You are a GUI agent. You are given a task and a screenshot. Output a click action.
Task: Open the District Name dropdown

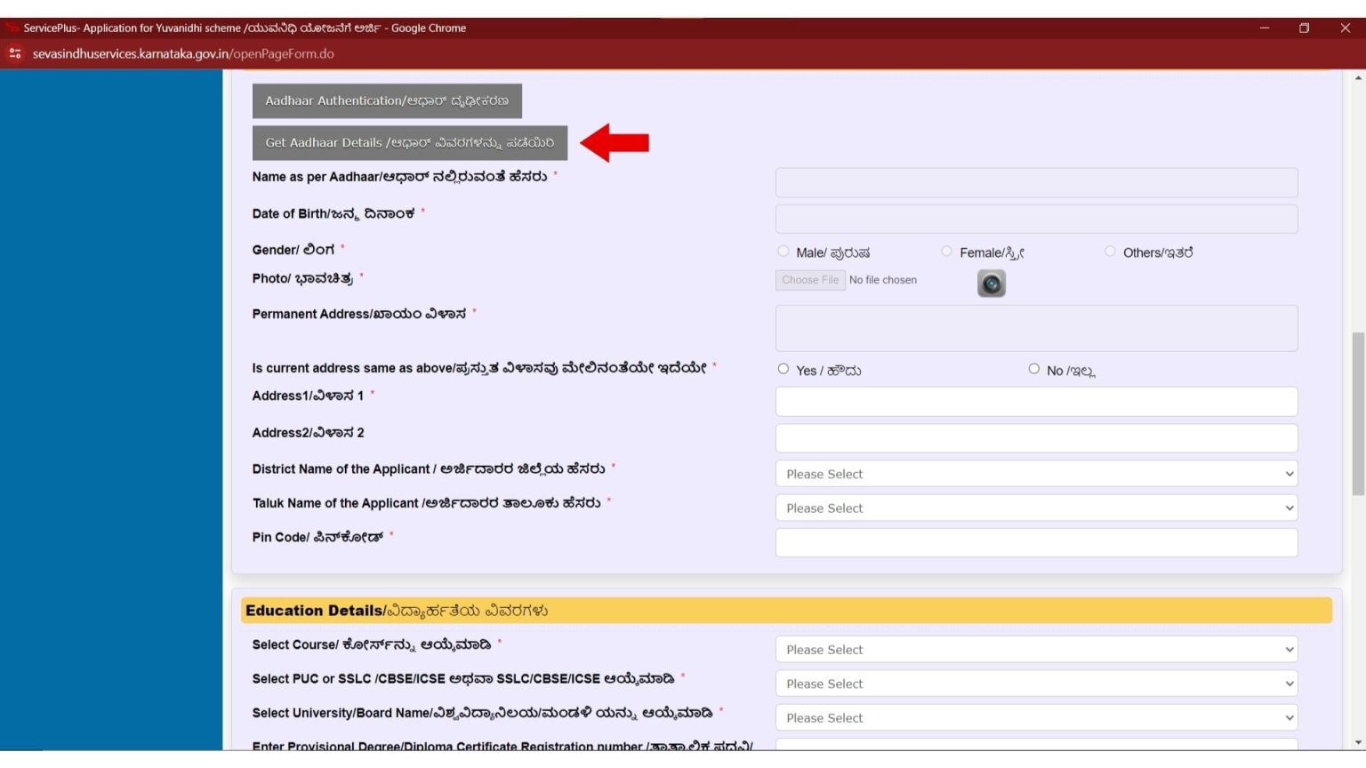(1036, 474)
